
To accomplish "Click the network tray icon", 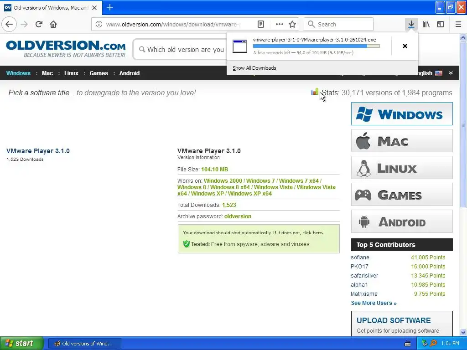I will tap(425, 343).
